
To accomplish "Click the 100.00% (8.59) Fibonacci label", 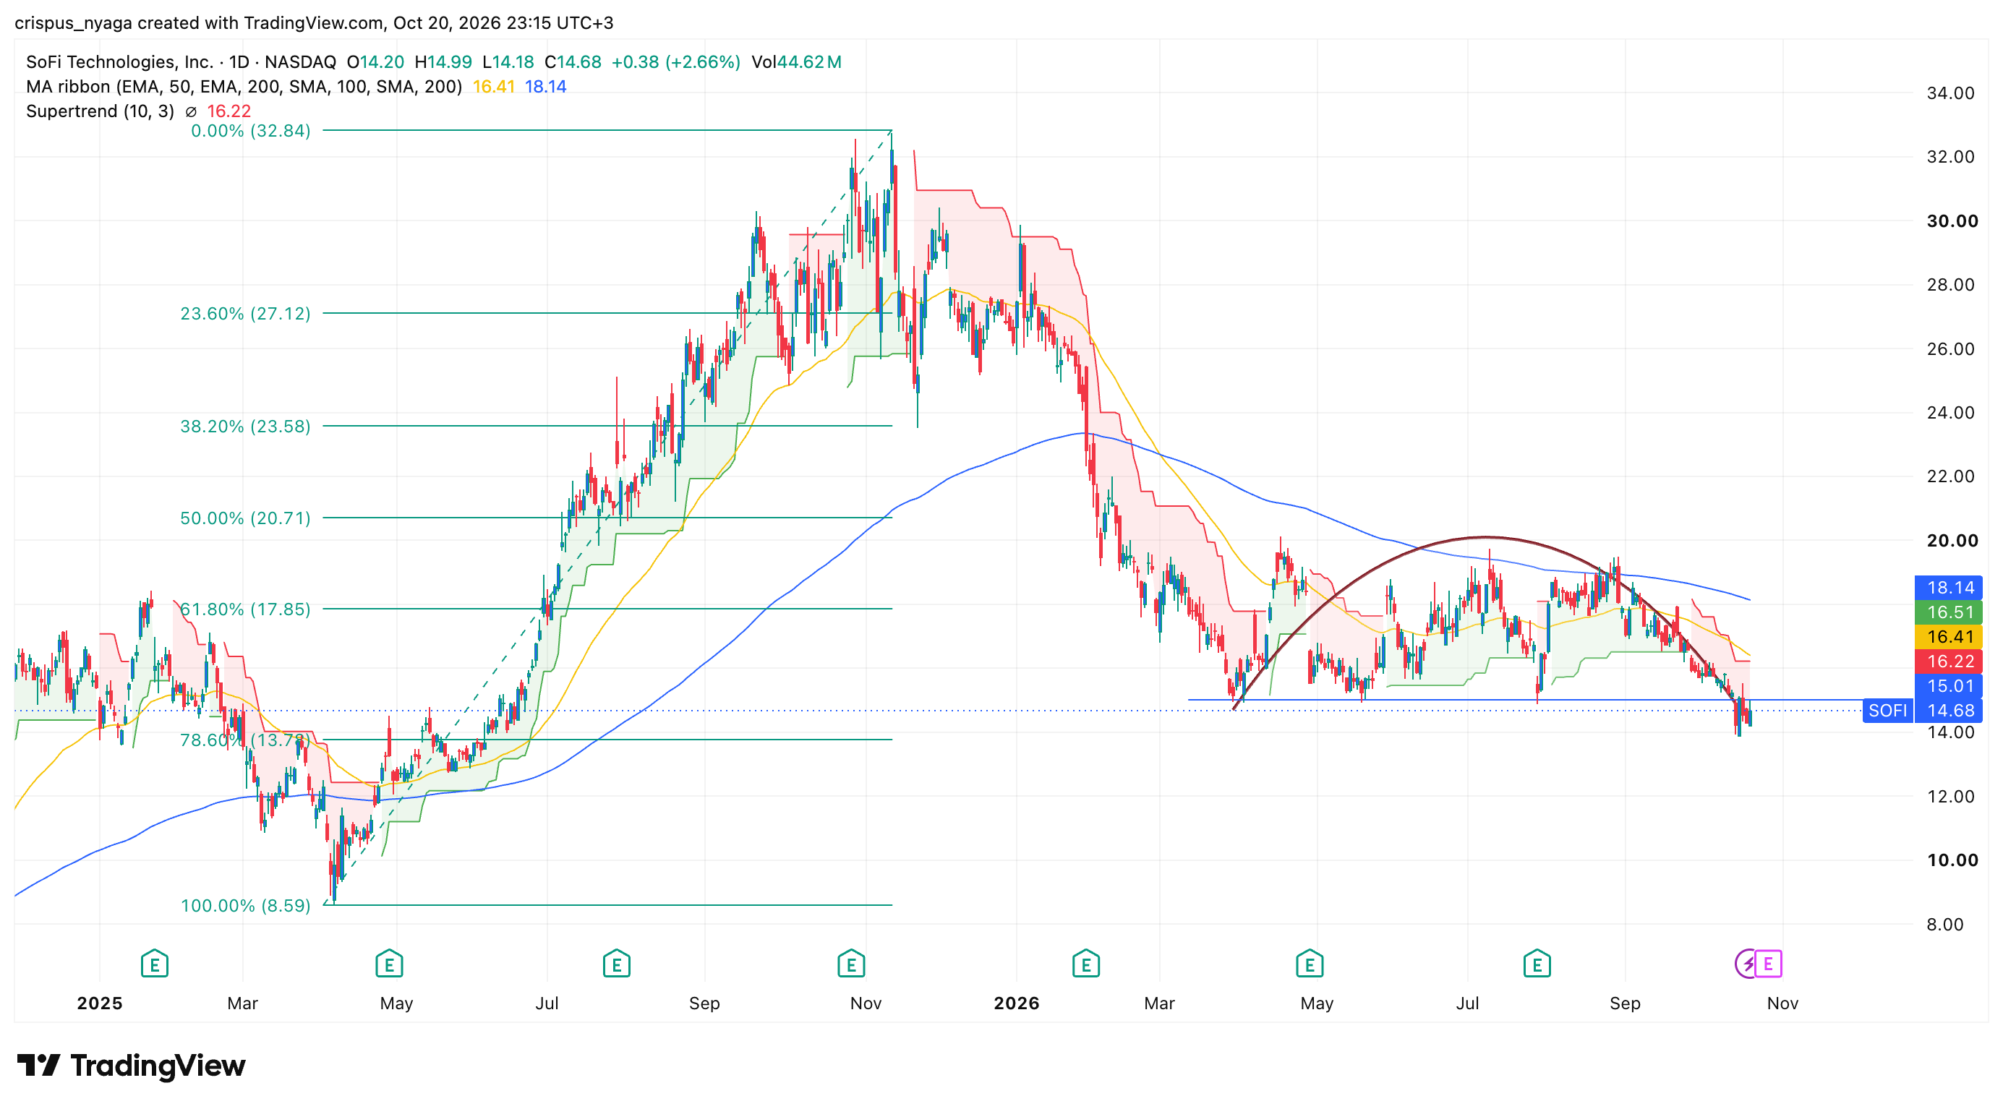I will 245,905.
